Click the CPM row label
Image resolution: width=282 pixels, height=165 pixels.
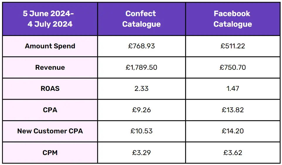click(x=50, y=152)
